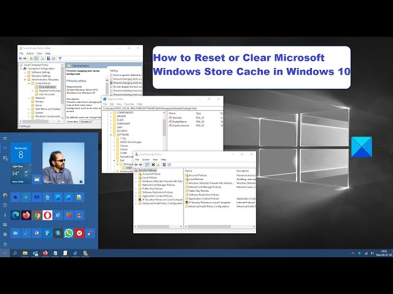
Task: Open the WhatsApp tile
Action: (x=69, y=233)
